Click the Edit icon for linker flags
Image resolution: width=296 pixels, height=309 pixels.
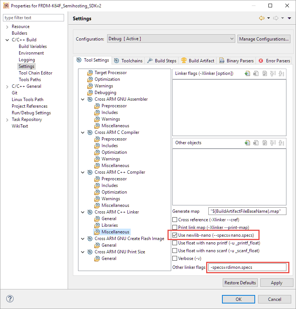[265, 73]
